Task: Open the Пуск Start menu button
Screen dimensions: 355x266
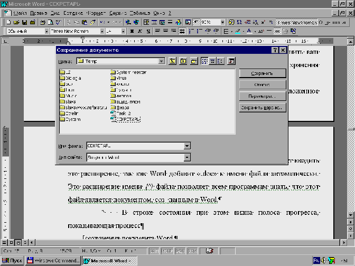Action: (13, 261)
